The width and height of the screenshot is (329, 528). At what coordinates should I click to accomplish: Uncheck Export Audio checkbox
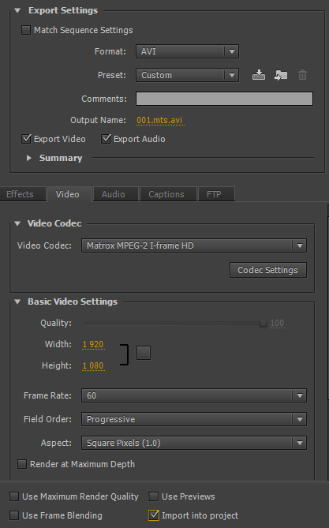point(106,139)
